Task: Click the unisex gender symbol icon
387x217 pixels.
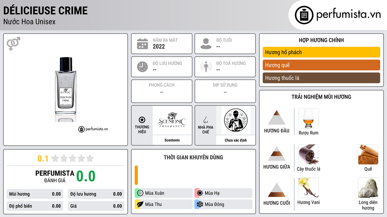Action: 14,44
